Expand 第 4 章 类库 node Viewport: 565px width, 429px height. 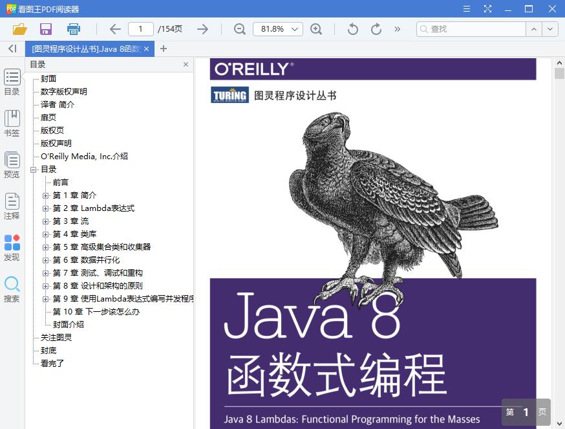point(45,234)
